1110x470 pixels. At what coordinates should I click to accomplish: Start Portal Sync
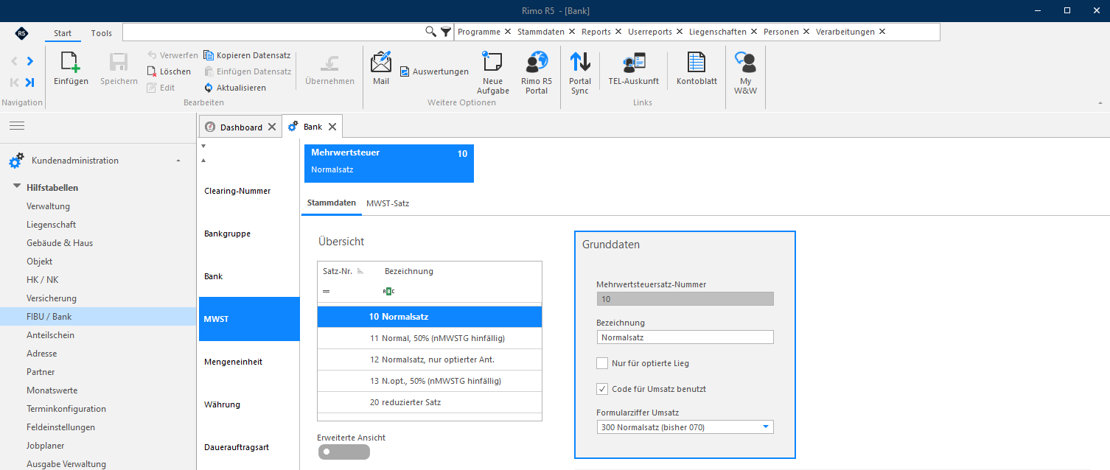pyautogui.click(x=580, y=73)
